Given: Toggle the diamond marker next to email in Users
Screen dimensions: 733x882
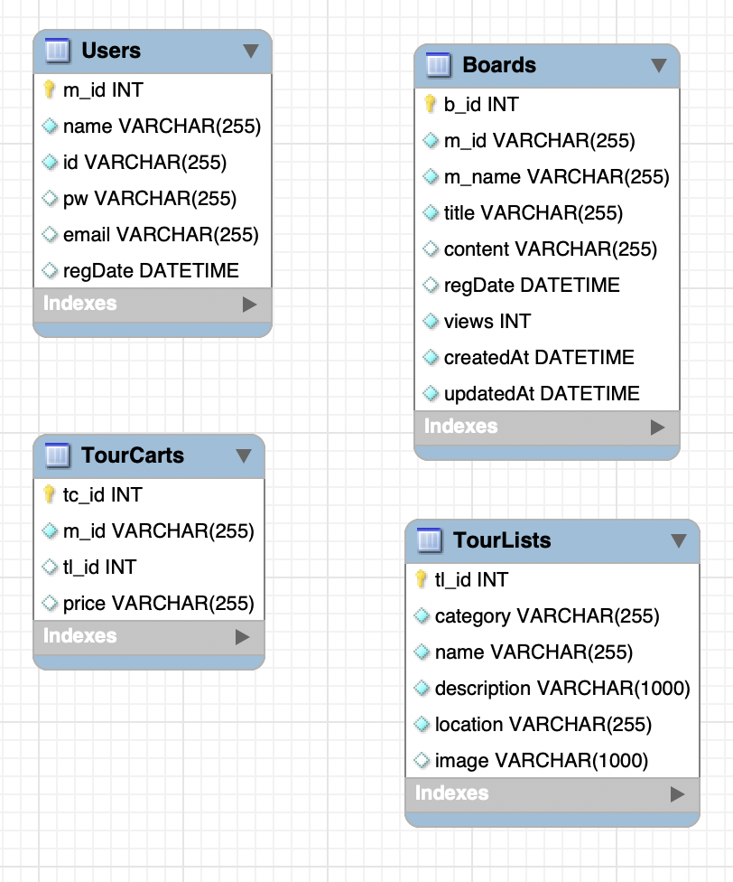Looking at the screenshot, I should (x=48, y=235).
